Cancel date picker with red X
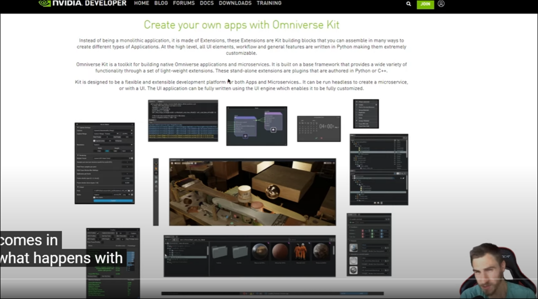This screenshot has height=299, width=538. 322,138
